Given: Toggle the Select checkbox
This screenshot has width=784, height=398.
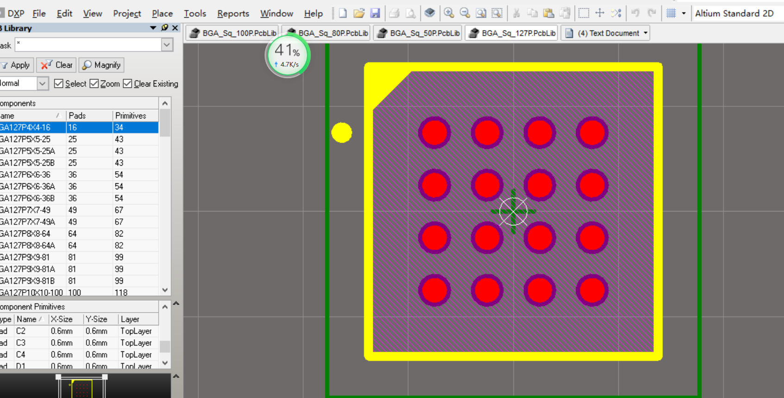Looking at the screenshot, I should [59, 84].
